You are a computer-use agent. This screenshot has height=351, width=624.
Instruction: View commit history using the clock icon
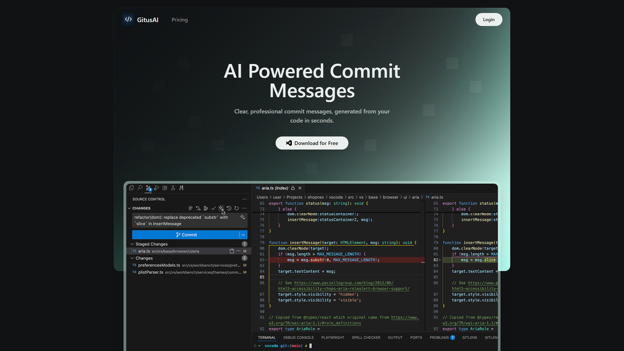(229, 208)
